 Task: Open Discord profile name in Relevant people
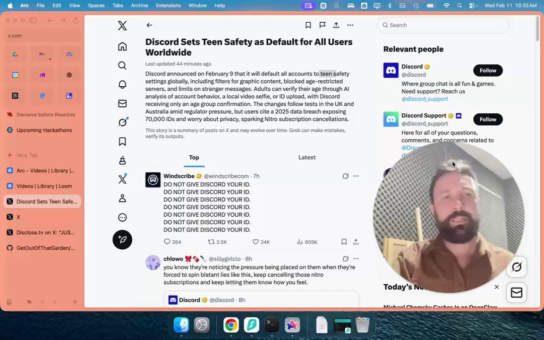tap(412, 67)
